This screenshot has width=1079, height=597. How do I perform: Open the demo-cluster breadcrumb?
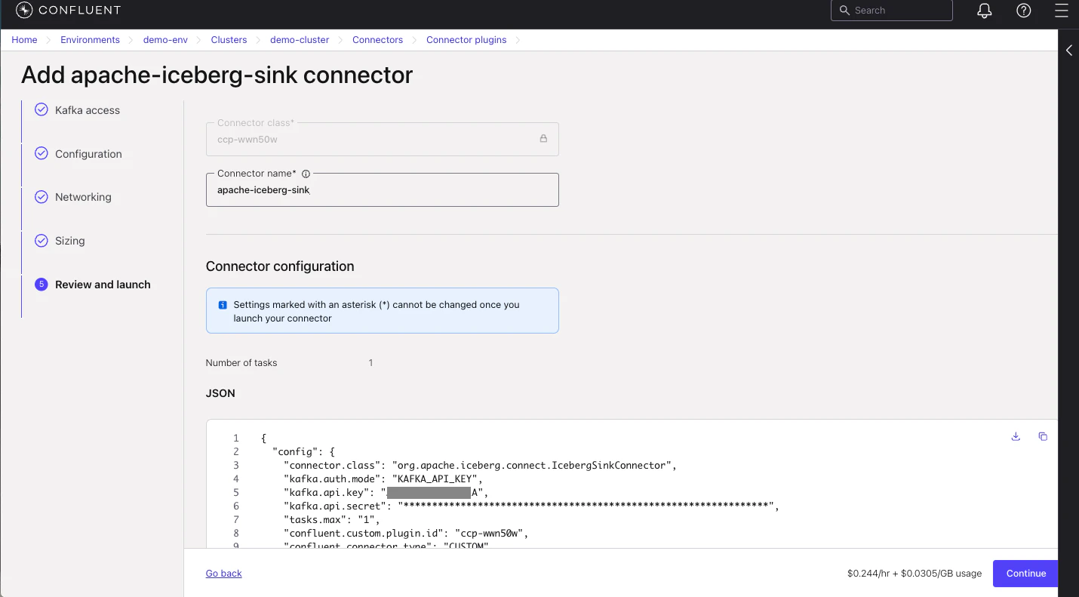pyautogui.click(x=300, y=40)
